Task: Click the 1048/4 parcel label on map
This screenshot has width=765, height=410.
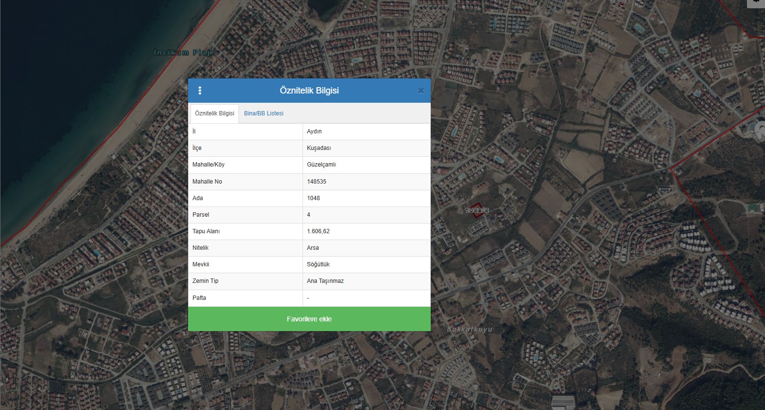Action: pyautogui.click(x=477, y=210)
